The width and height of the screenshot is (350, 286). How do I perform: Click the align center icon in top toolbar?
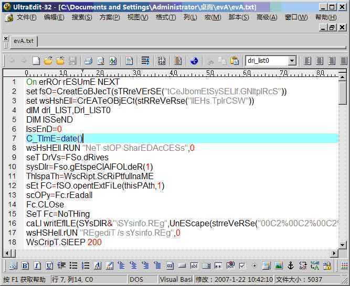pos(320,61)
